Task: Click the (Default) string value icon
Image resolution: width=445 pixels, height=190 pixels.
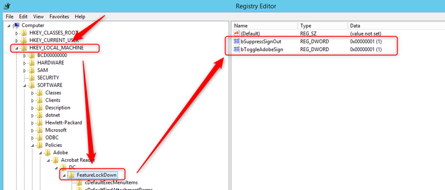Action: pyautogui.click(x=237, y=34)
